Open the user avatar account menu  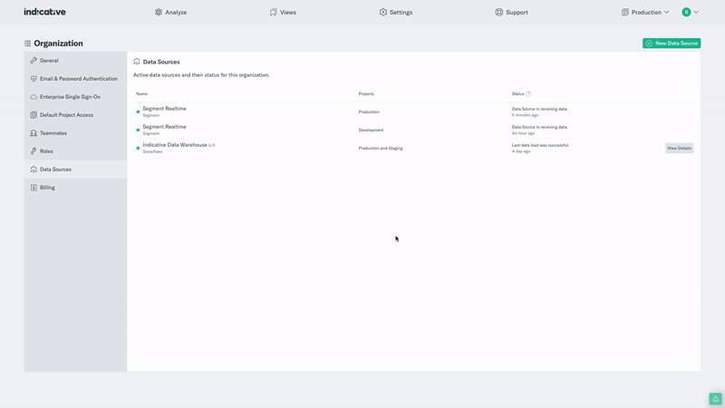(x=690, y=13)
